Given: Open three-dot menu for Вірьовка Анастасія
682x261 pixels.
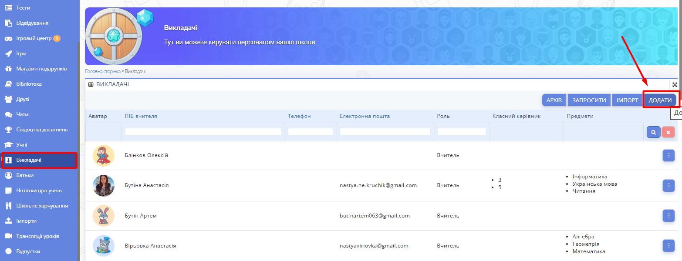Looking at the screenshot, I should coord(668,246).
